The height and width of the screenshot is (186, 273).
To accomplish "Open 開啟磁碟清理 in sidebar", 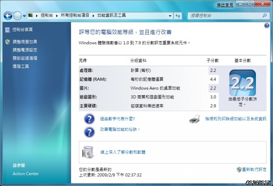I will coord(25,58).
